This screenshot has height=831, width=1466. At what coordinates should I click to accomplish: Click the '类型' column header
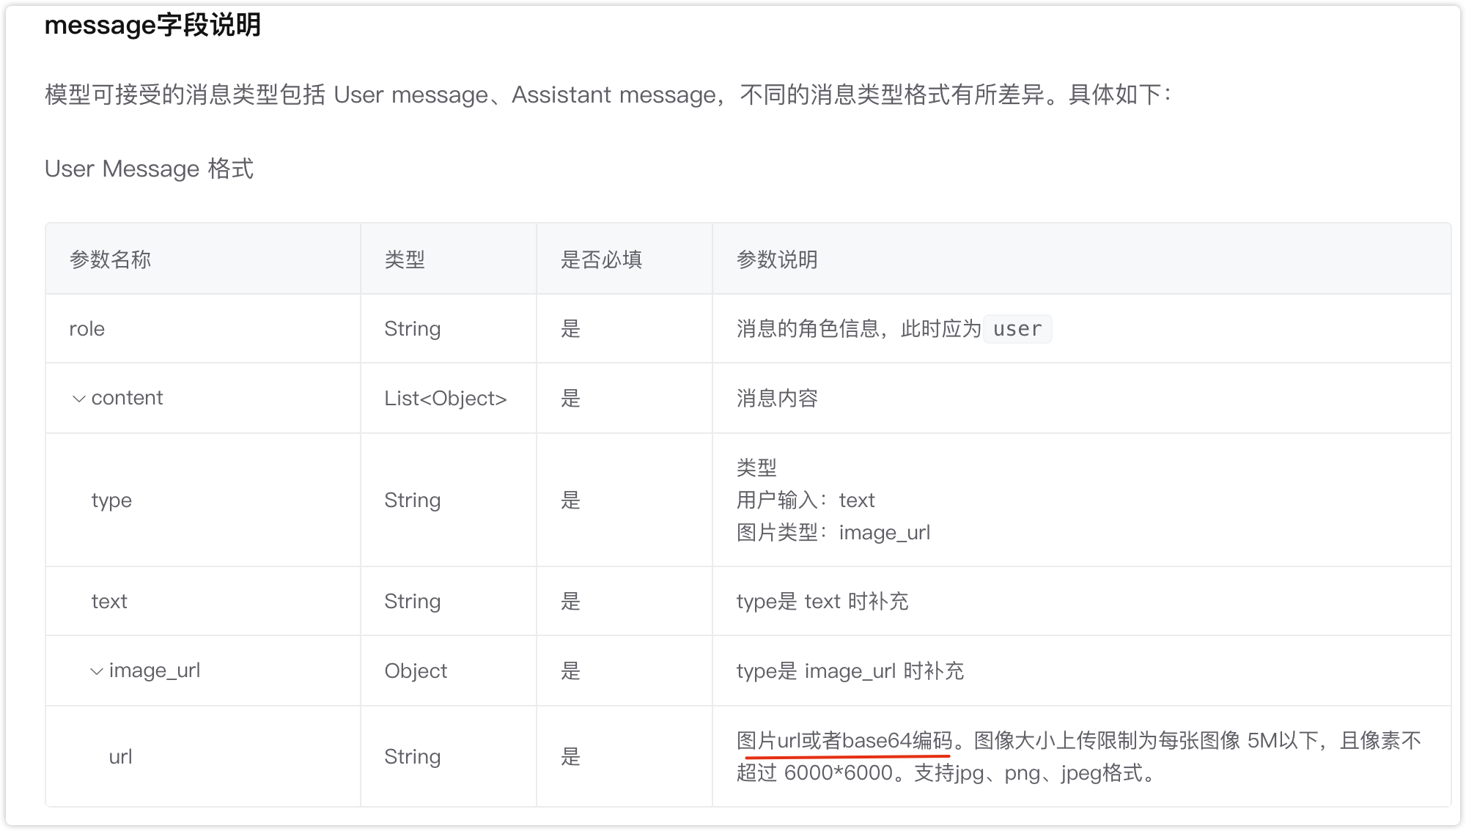point(405,259)
